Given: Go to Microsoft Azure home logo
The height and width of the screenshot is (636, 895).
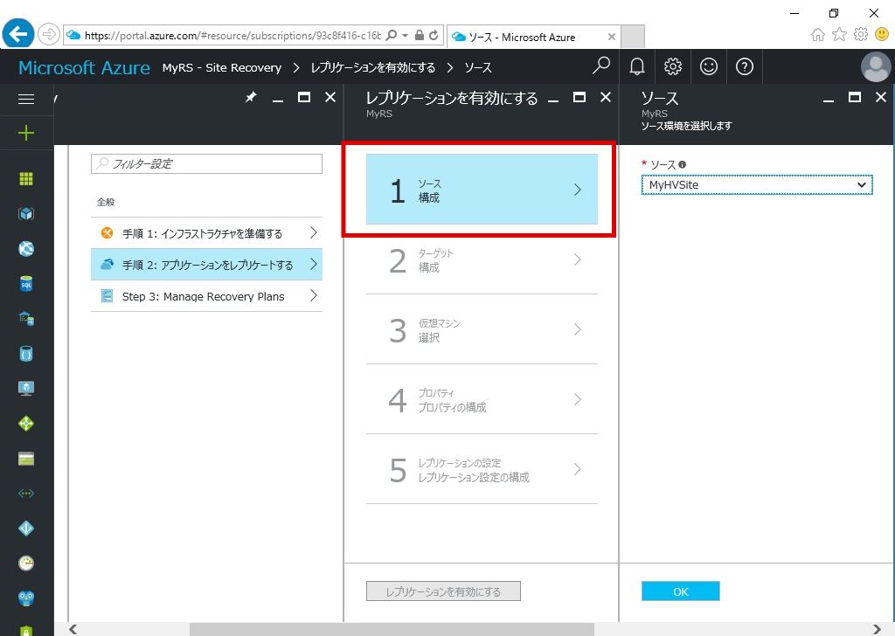Looking at the screenshot, I should [x=85, y=67].
